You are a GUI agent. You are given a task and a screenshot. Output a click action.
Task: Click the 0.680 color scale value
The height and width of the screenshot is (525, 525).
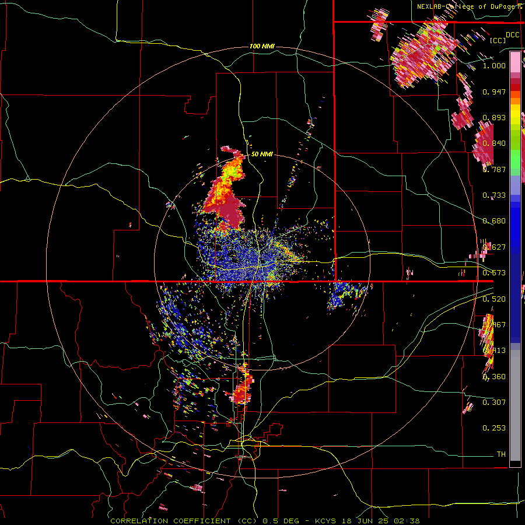[x=494, y=221]
